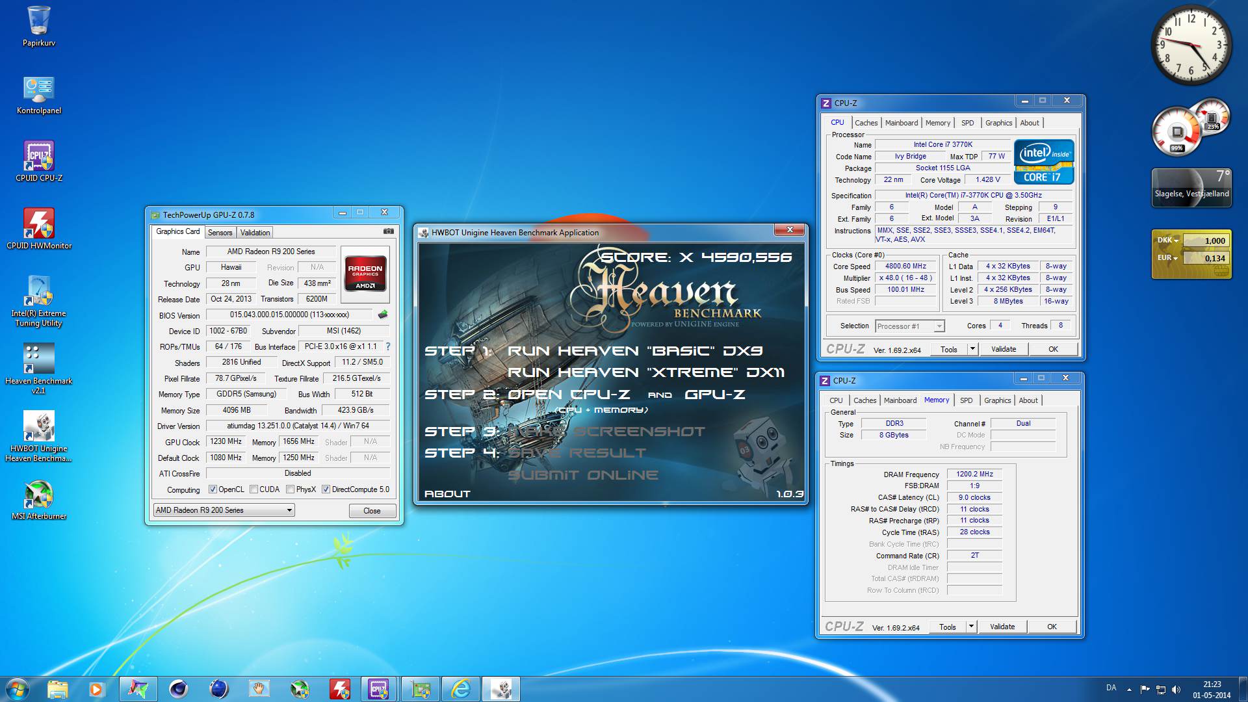Viewport: 1248px width, 702px height.
Task: Click OK in the upper CPU-Z window
Action: click(x=1053, y=349)
